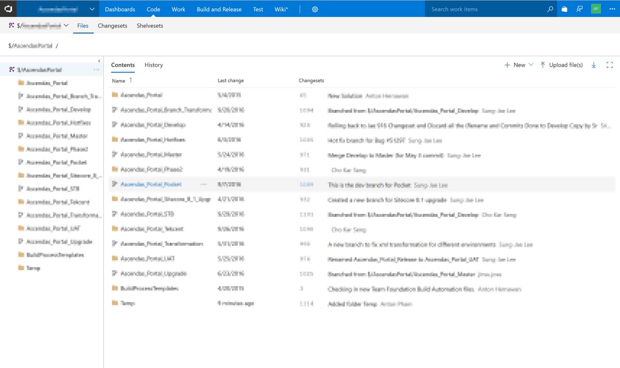The height and width of the screenshot is (368, 620).
Task: Click the branch icon of Ascendas_Portal_Develop in the tree
Action: coord(21,109)
